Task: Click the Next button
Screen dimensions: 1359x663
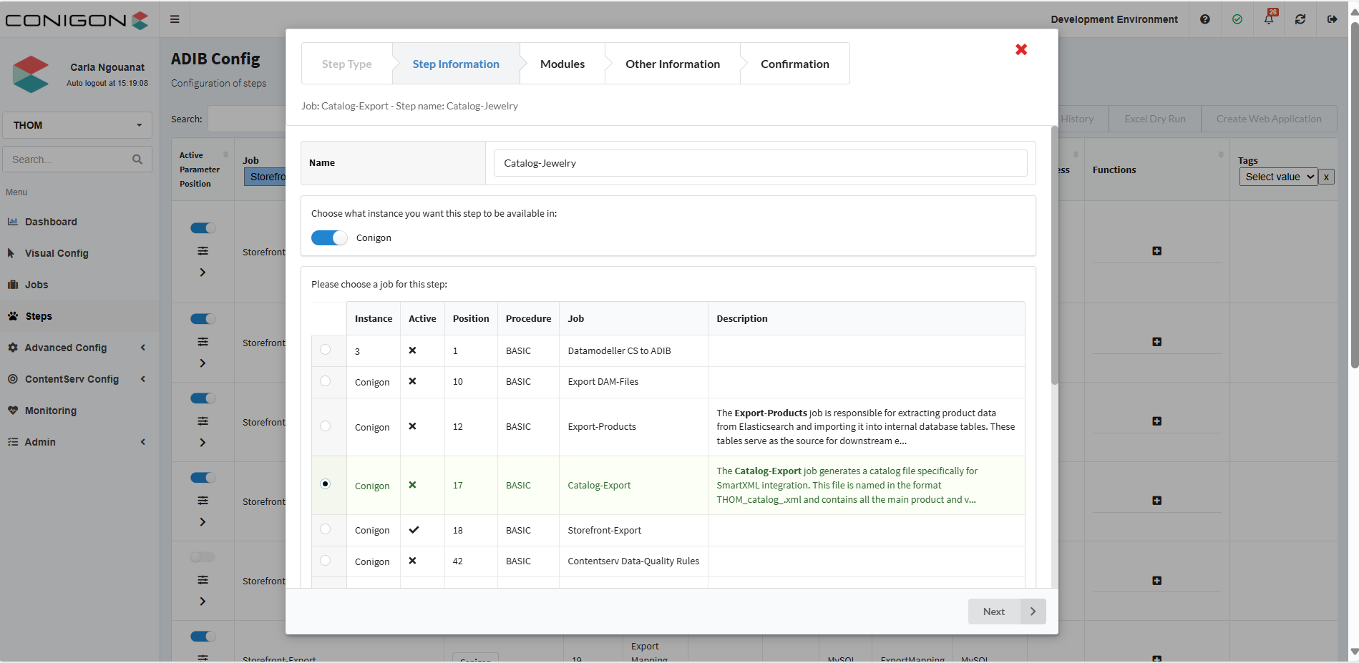Action: point(1006,612)
